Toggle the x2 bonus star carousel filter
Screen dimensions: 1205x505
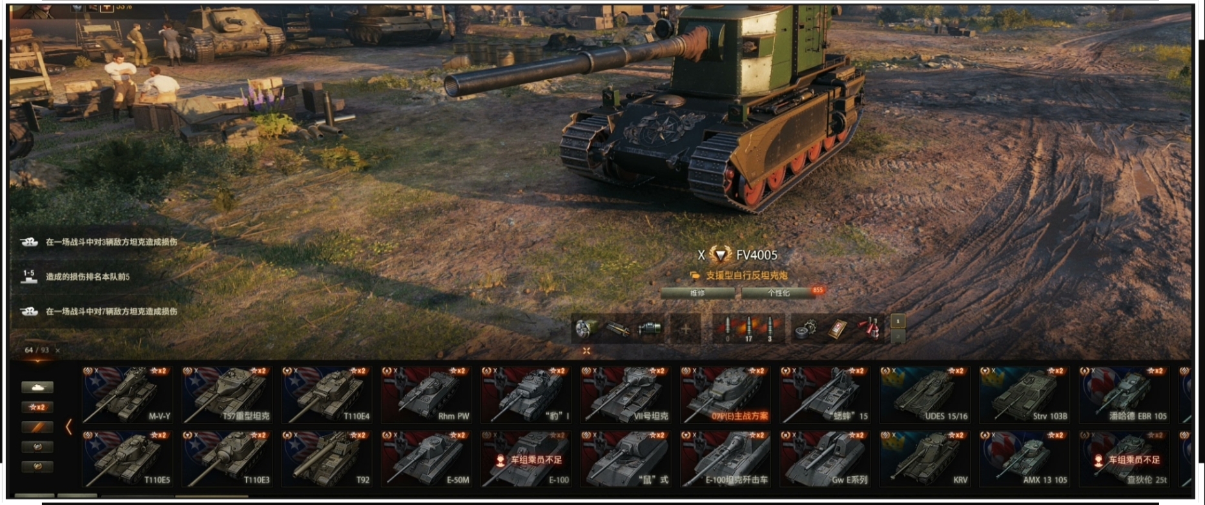(x=37, y=407)
